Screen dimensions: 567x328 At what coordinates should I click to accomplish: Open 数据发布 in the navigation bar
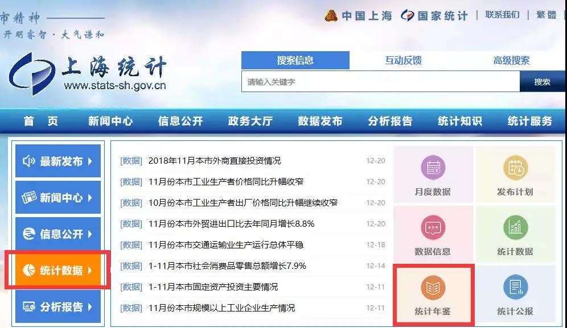click(x=320, y=121)
